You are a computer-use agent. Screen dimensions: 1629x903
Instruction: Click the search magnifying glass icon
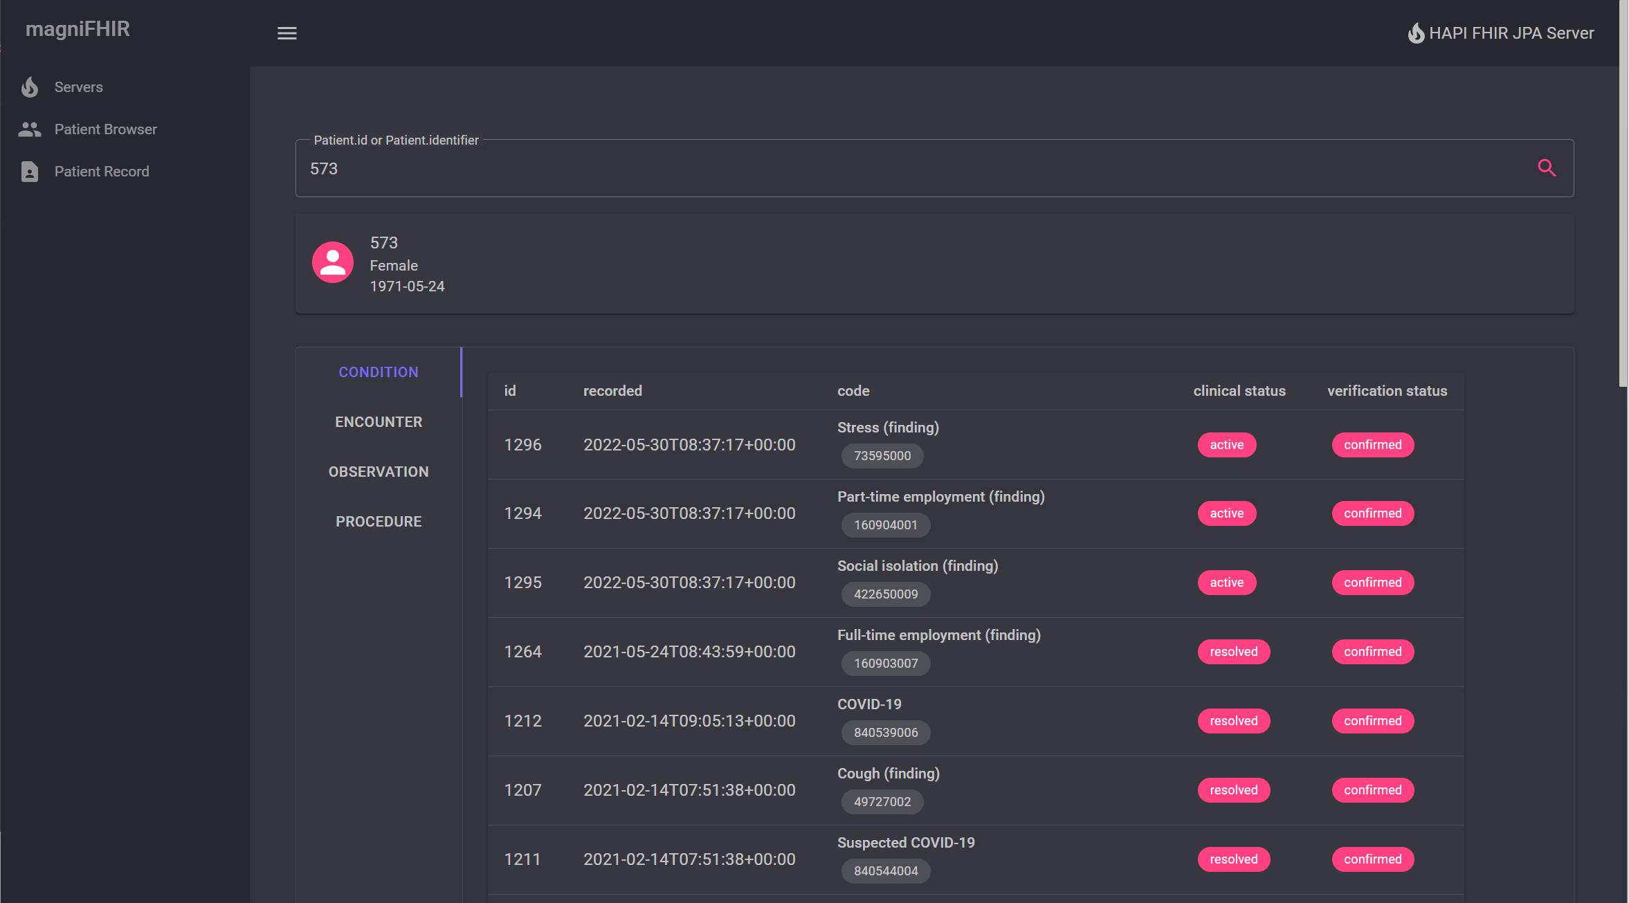click(1548, 168)
